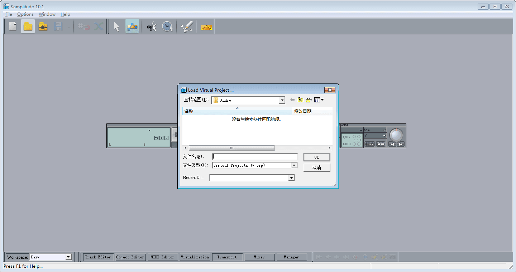Click the open project folder icon
516x272 pixels.
[x=28, y=26]
